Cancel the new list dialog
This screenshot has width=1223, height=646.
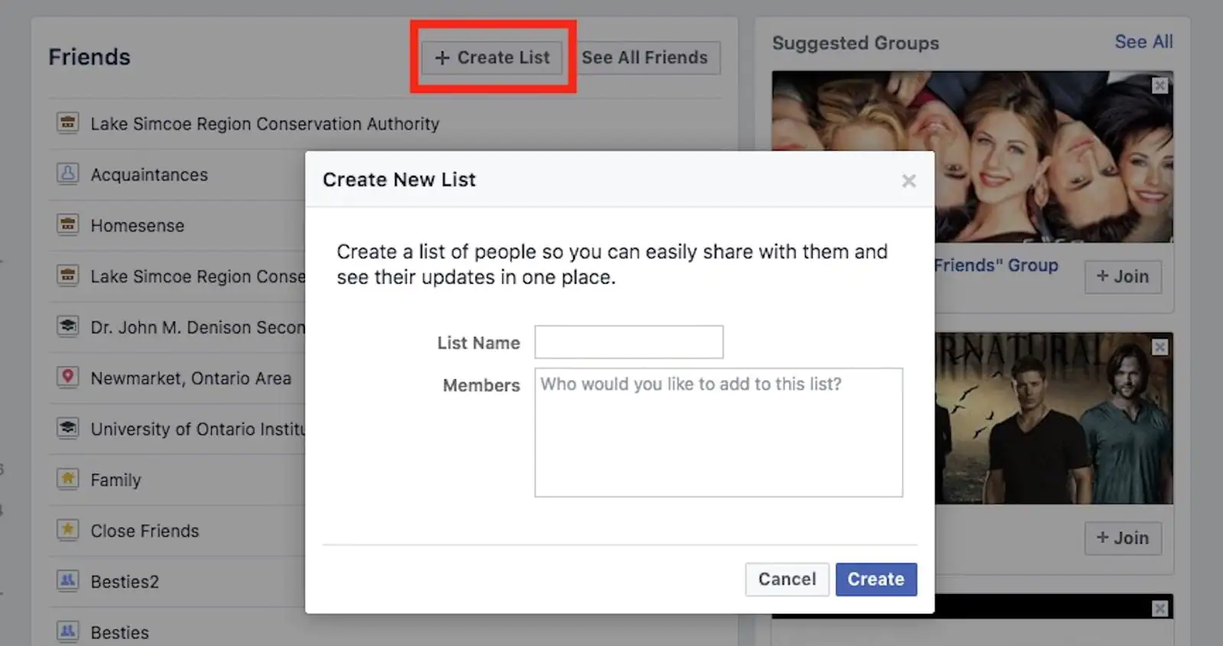pyautogui.click(x=787, y=579)
